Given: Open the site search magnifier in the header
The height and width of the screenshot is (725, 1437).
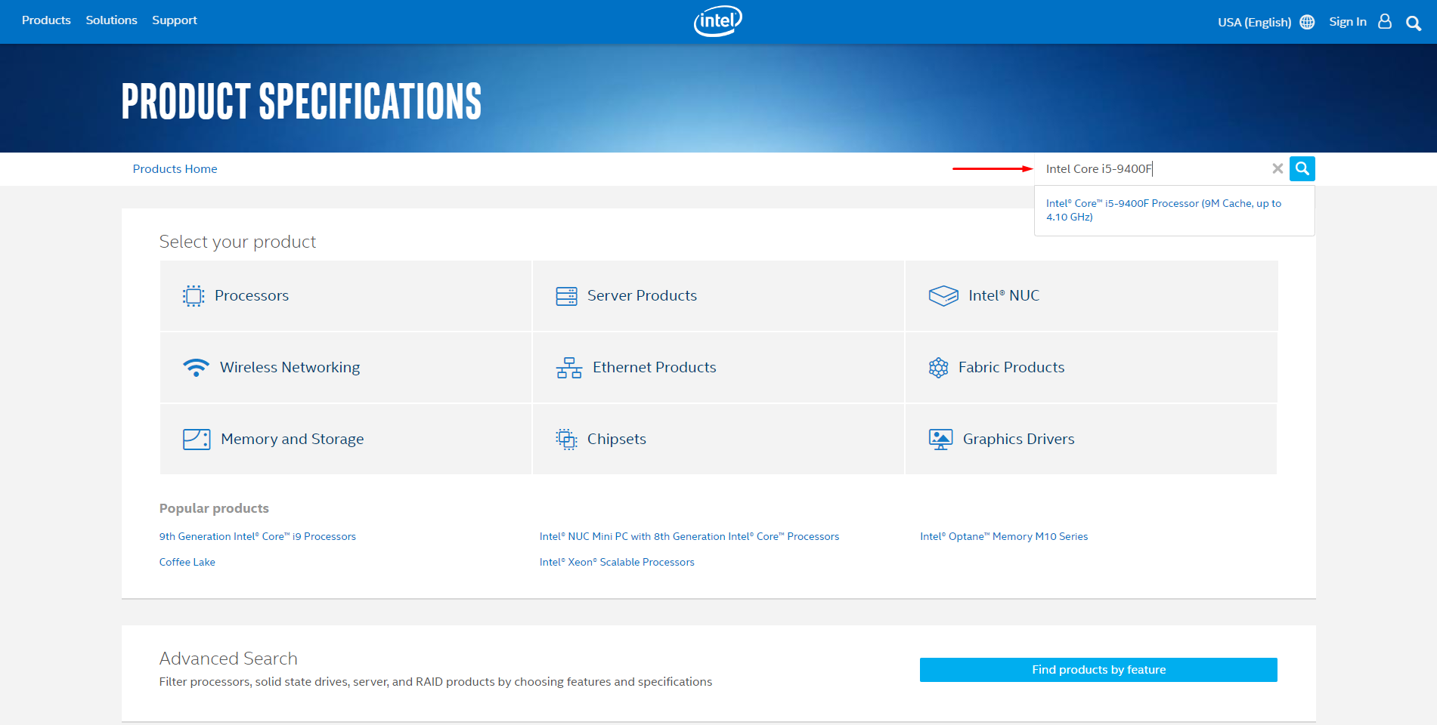Looking at the screenshot, I should coord(1414,23).
